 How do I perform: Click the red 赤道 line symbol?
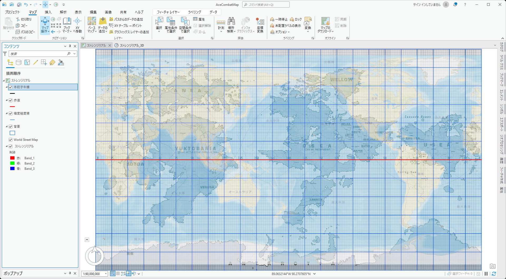(x=12, y=107)
